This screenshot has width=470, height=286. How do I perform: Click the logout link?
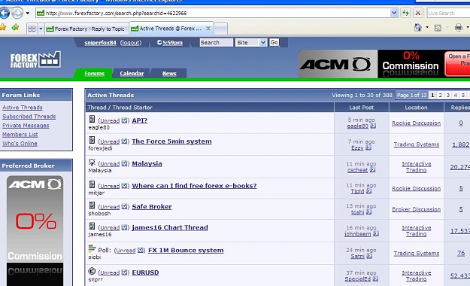[x=131, y=43]
